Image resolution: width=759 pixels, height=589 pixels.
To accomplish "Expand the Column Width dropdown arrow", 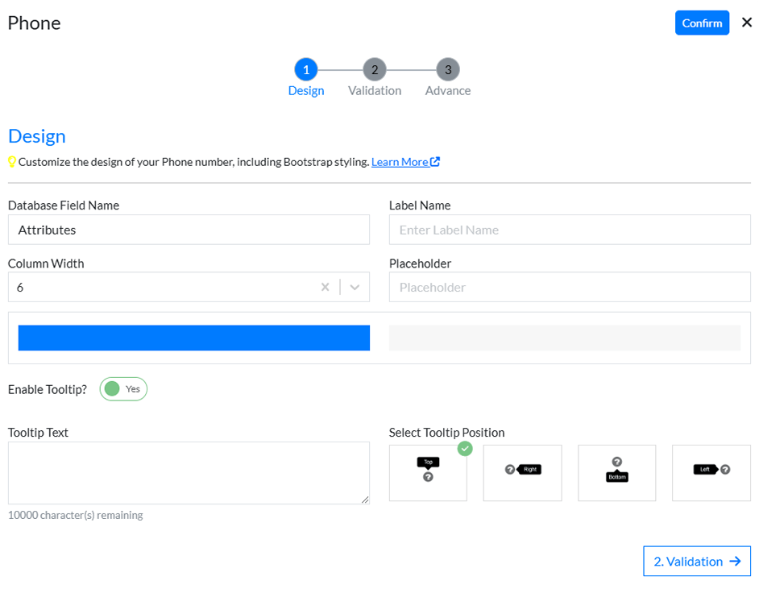I will [355, 287].
